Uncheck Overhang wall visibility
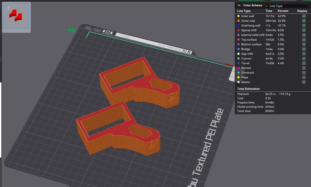This screenshot has height=187, width=311. (304, 25)
